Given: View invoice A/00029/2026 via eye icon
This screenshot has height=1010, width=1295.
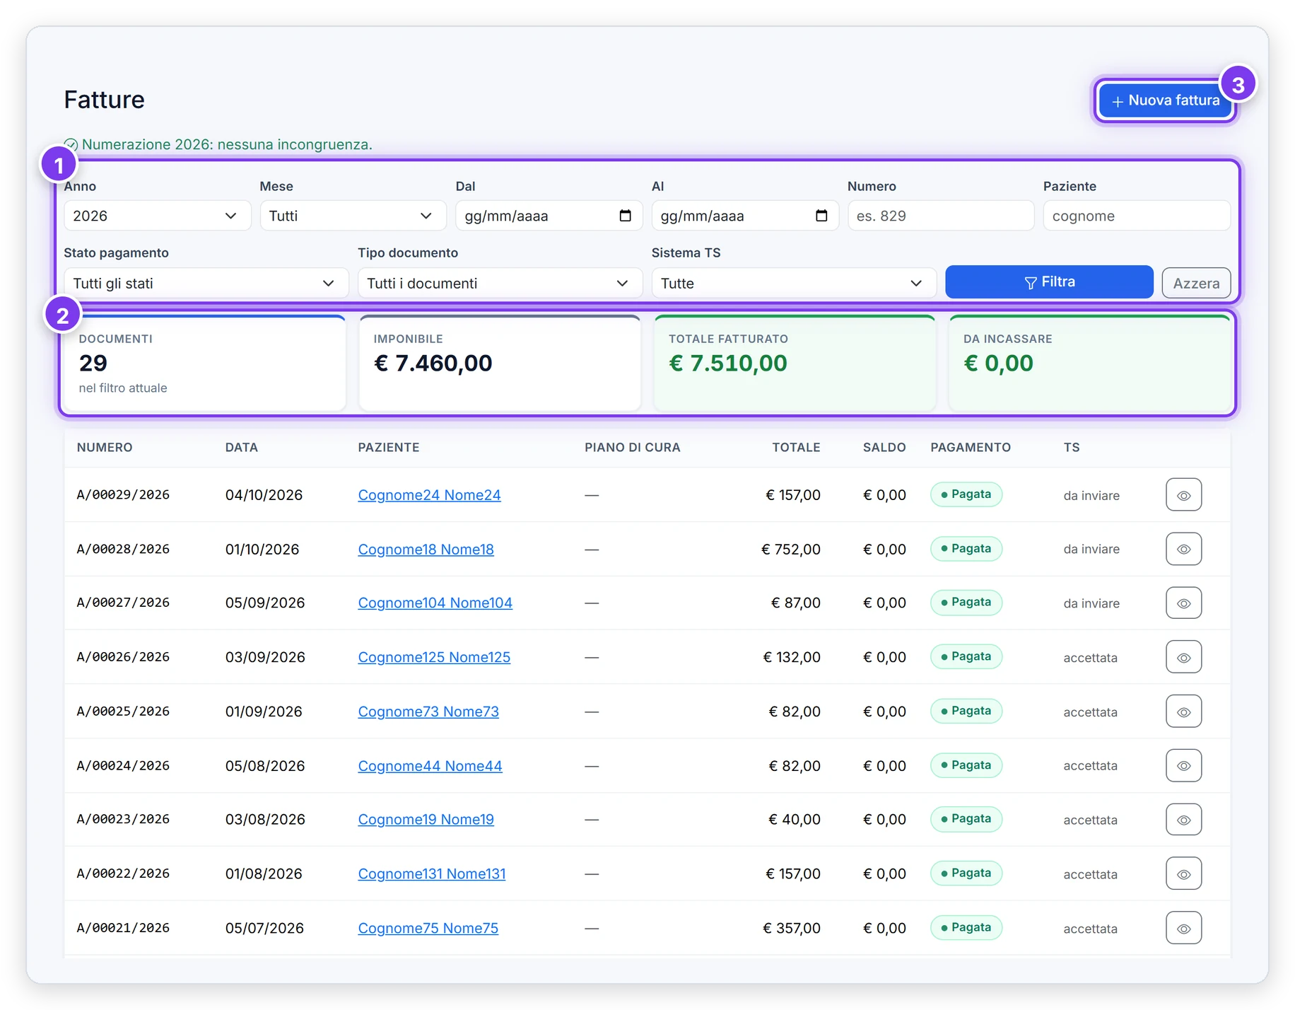Looking at the screenshot, I should [1183, 495].
